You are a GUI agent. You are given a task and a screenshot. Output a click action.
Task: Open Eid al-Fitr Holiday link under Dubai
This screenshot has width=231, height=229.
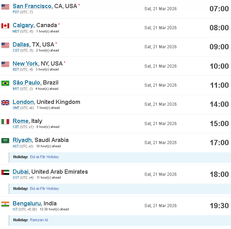click(44, 188)
